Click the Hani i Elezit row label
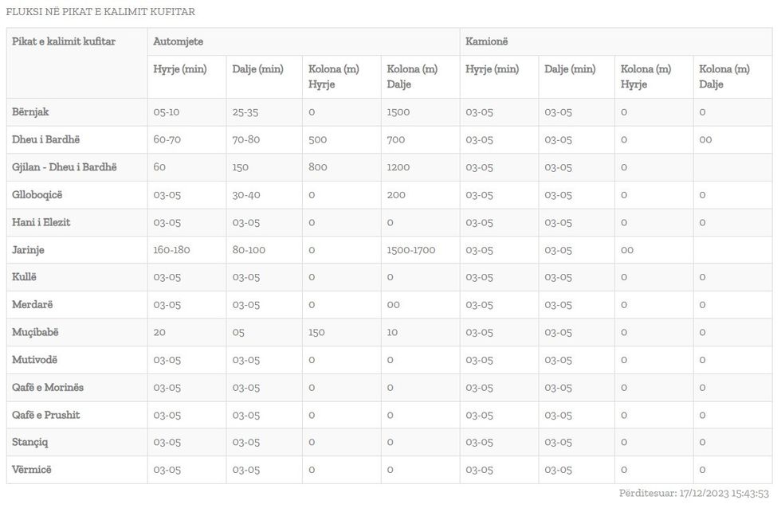 click(x=41, y=222)
